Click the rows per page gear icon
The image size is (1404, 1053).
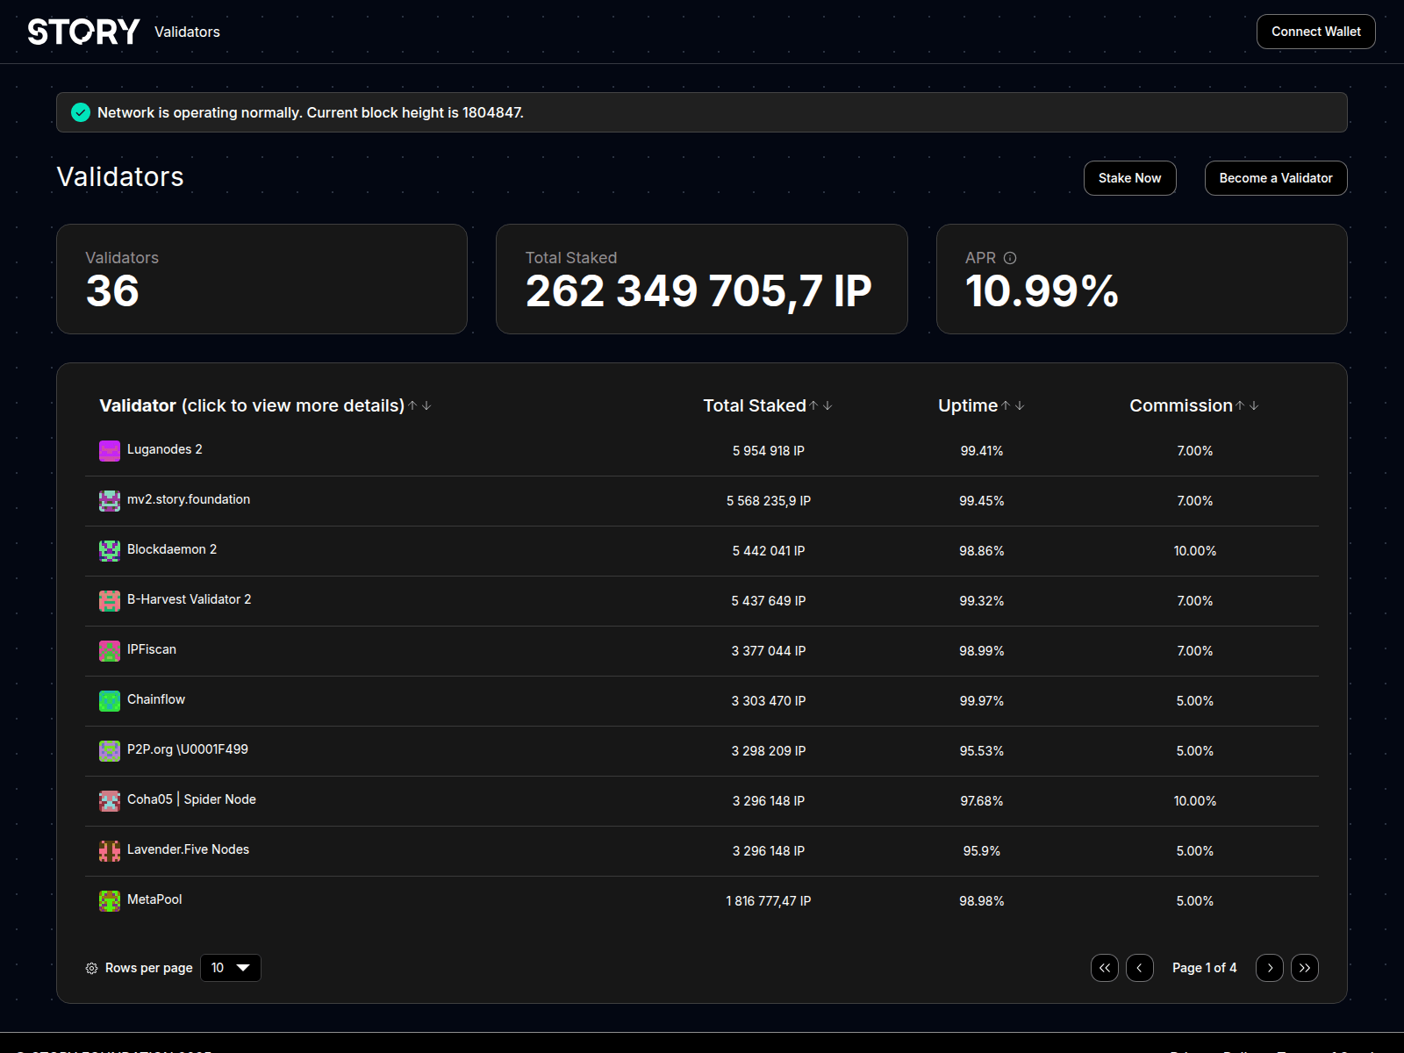91,968
